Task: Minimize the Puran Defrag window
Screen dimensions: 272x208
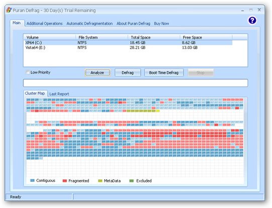Action: [x=242, y=10]
